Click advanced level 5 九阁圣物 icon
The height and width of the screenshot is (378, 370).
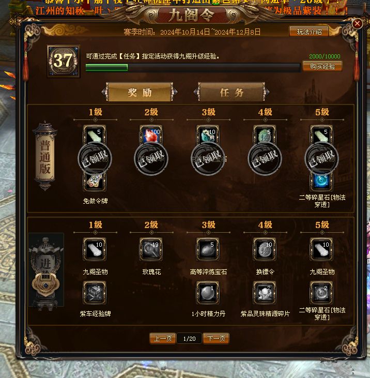(321, 249)
